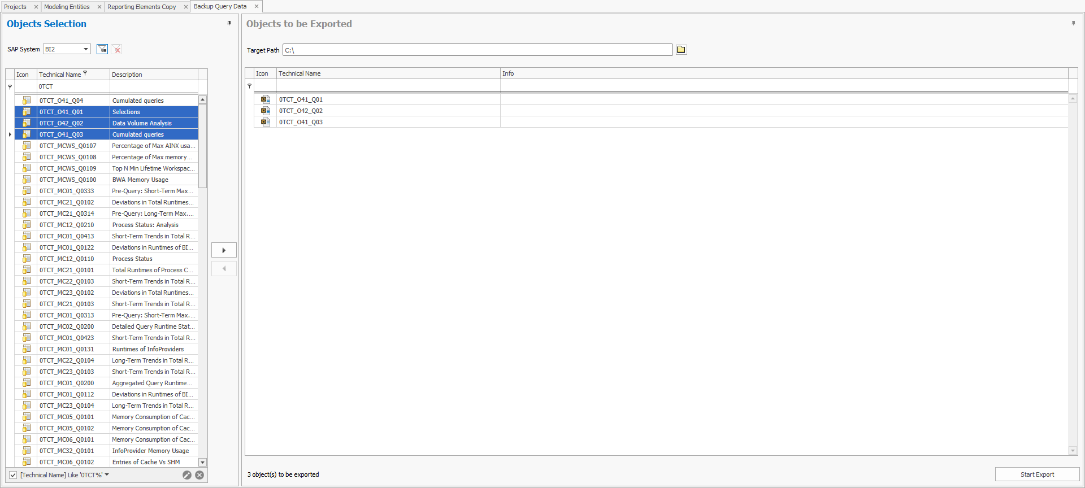Click the export icon of 0TCT_O41_Q03
The height and width of the screenshot is (488, 1085).
(x=265, y=121)
